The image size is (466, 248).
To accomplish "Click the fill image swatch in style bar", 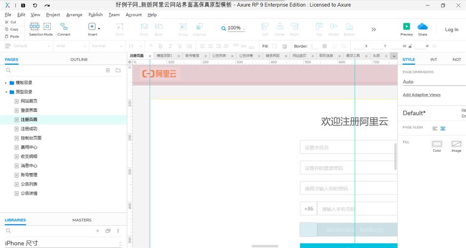I will pos(284,46).
